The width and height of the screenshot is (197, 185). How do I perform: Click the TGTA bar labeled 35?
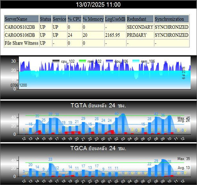pos(37,127)
